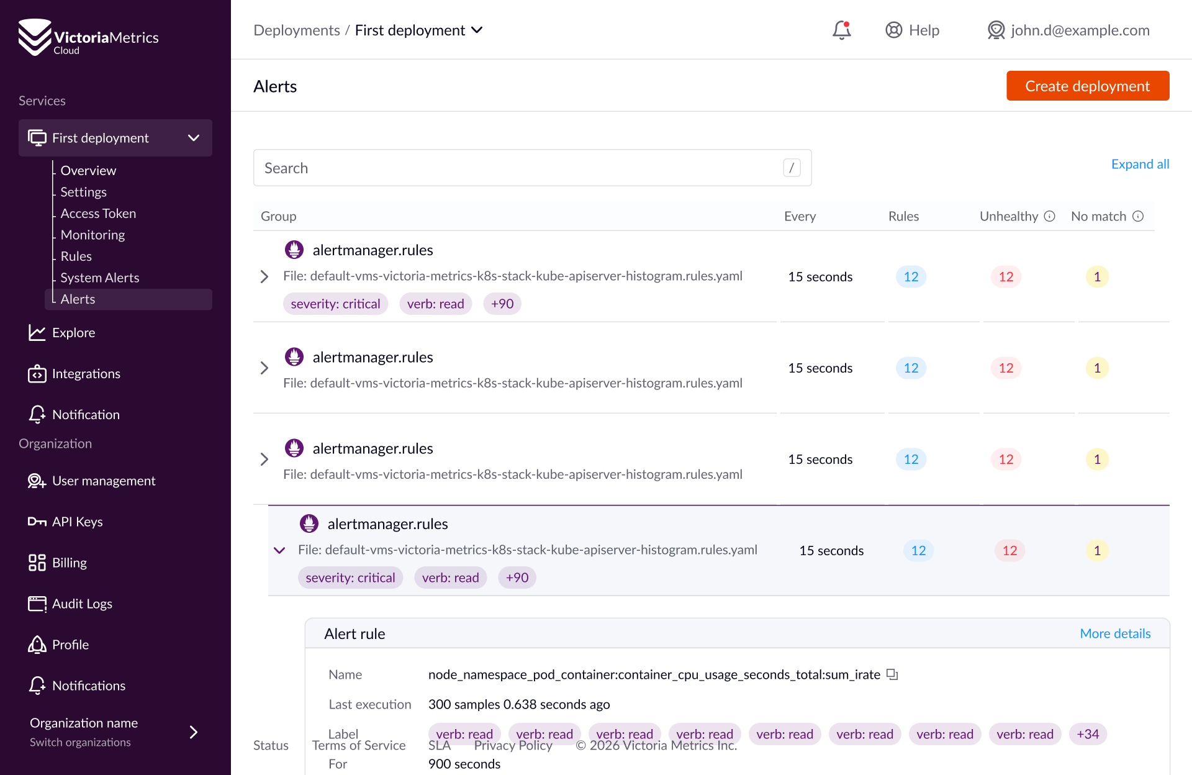This screenshot has width=1192, height=775.
Task: Click the No match column info icon
Action: pos(1138,216)
